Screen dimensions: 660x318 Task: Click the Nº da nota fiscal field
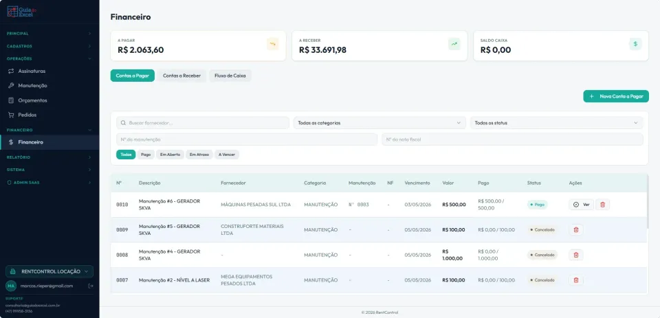[x=512, y=139]
